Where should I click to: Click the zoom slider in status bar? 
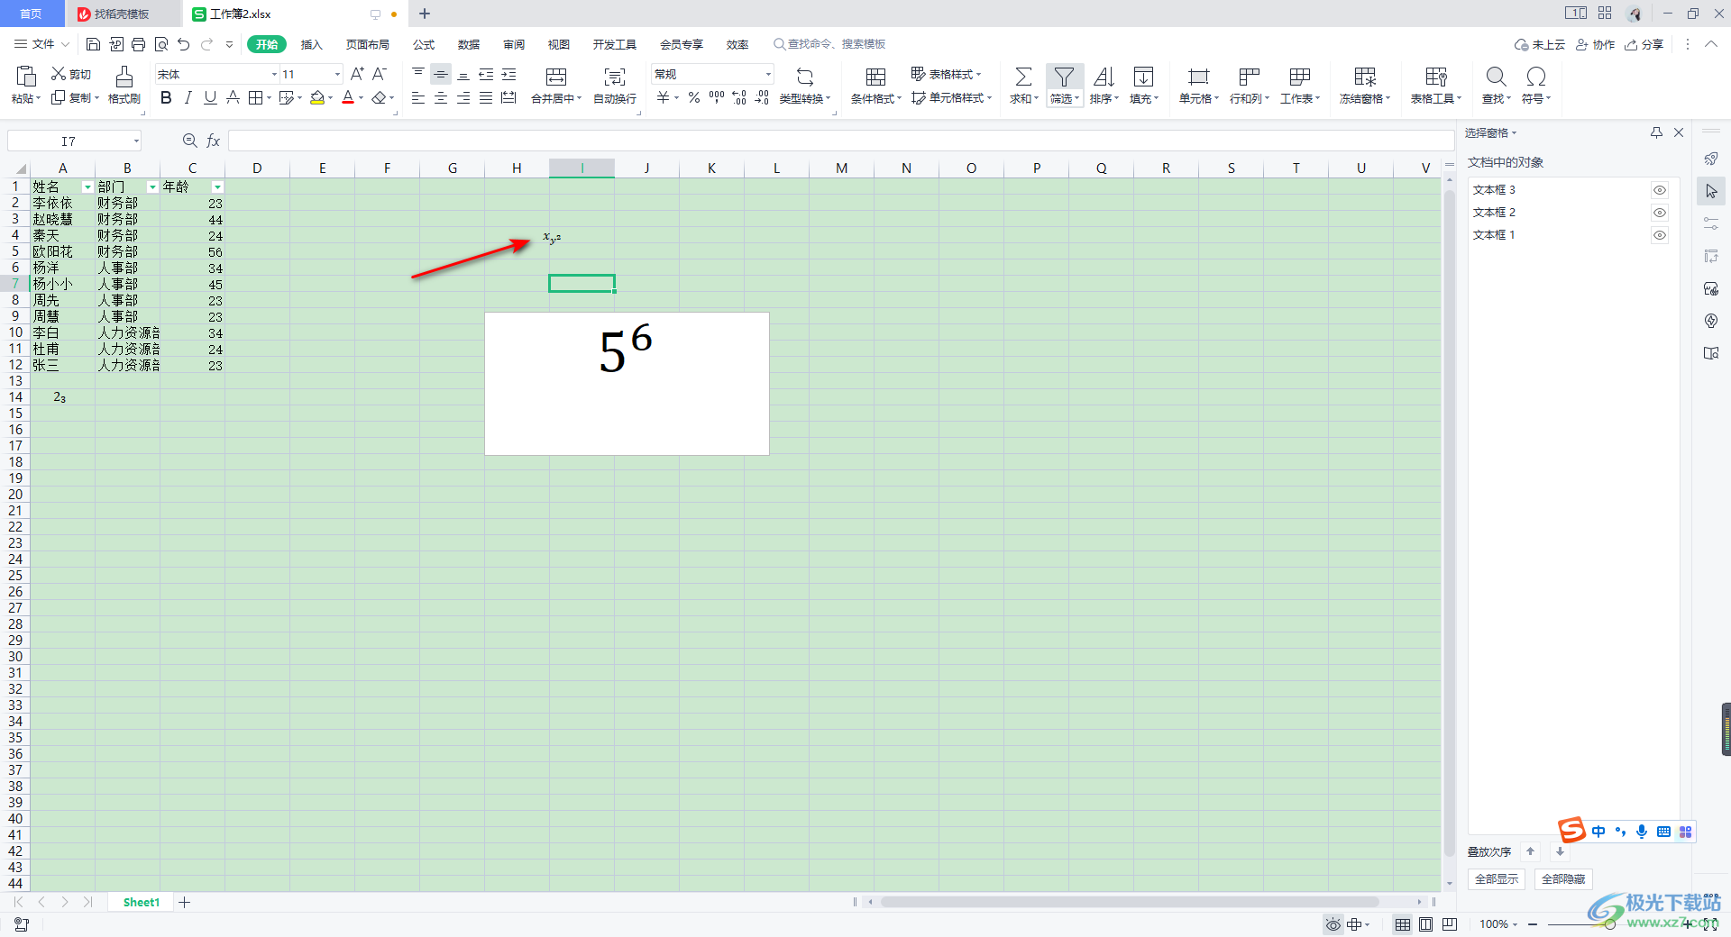pos(1609,924)
